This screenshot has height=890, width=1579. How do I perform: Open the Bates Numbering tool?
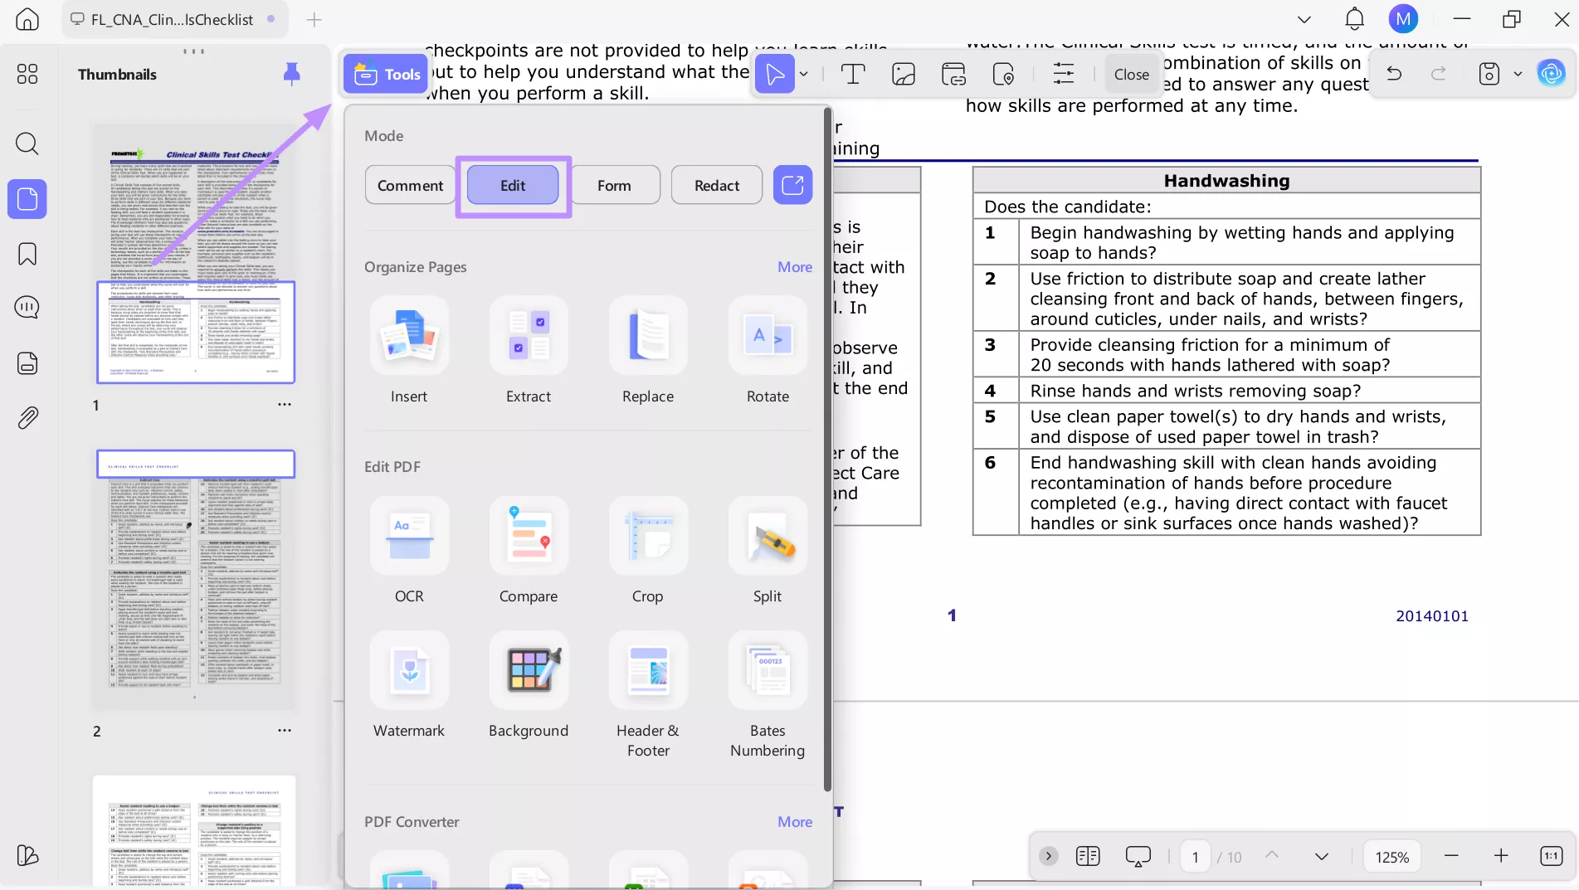(x=768, y=670)
